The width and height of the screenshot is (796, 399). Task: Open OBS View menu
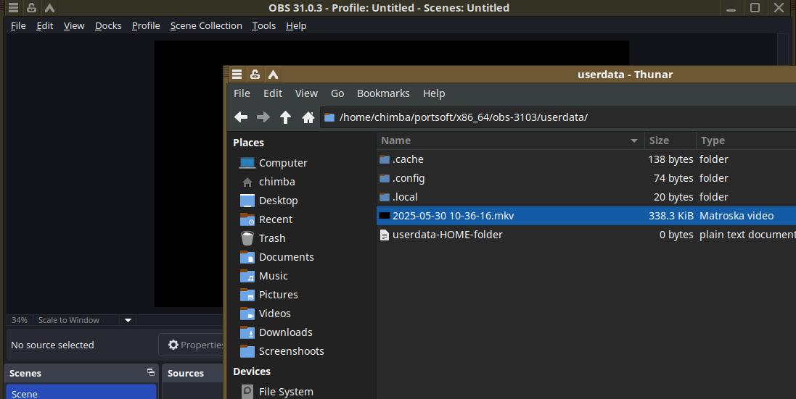pos(74,25)
